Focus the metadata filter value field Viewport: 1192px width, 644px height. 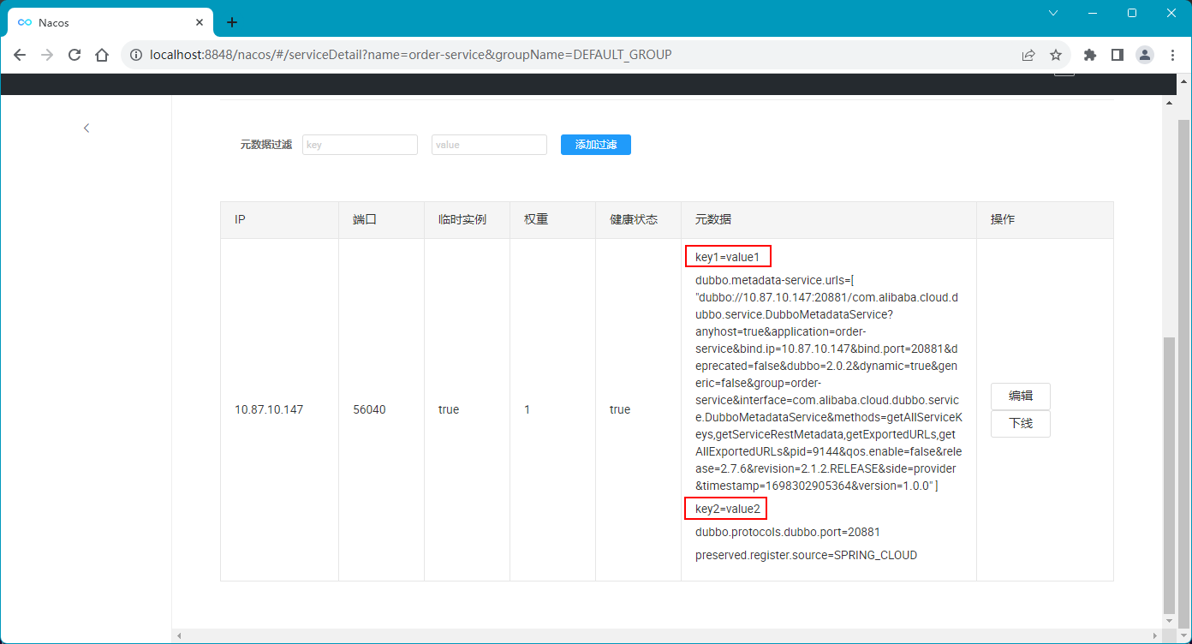click(489, 145)
